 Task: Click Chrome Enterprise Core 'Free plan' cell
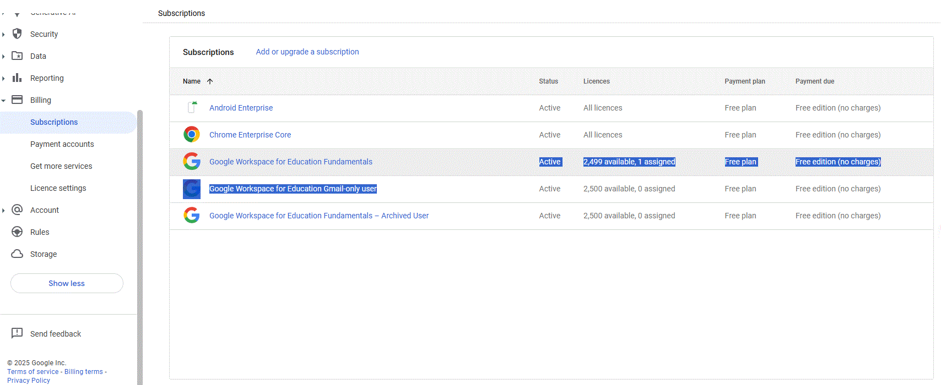pyautogui.click(x=740, y=135)
